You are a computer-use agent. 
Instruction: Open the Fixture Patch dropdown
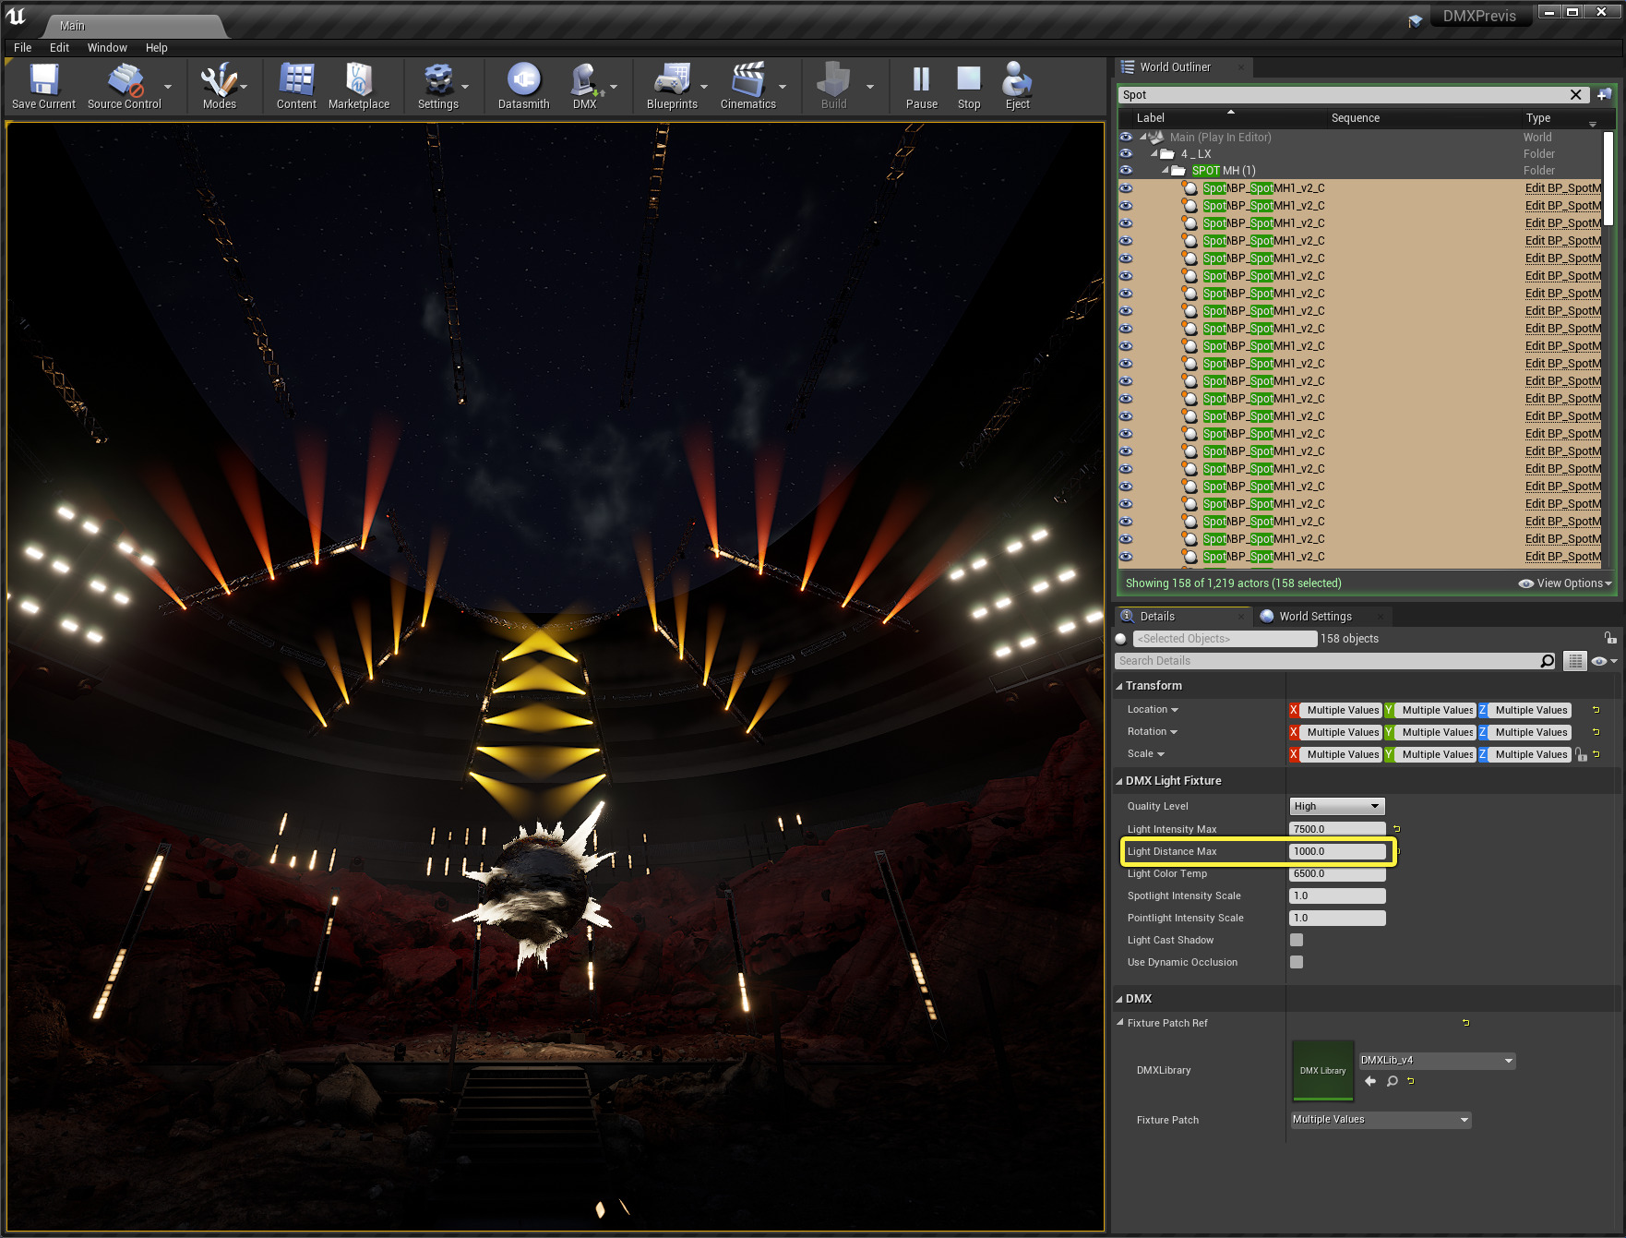(1380, 1120)
